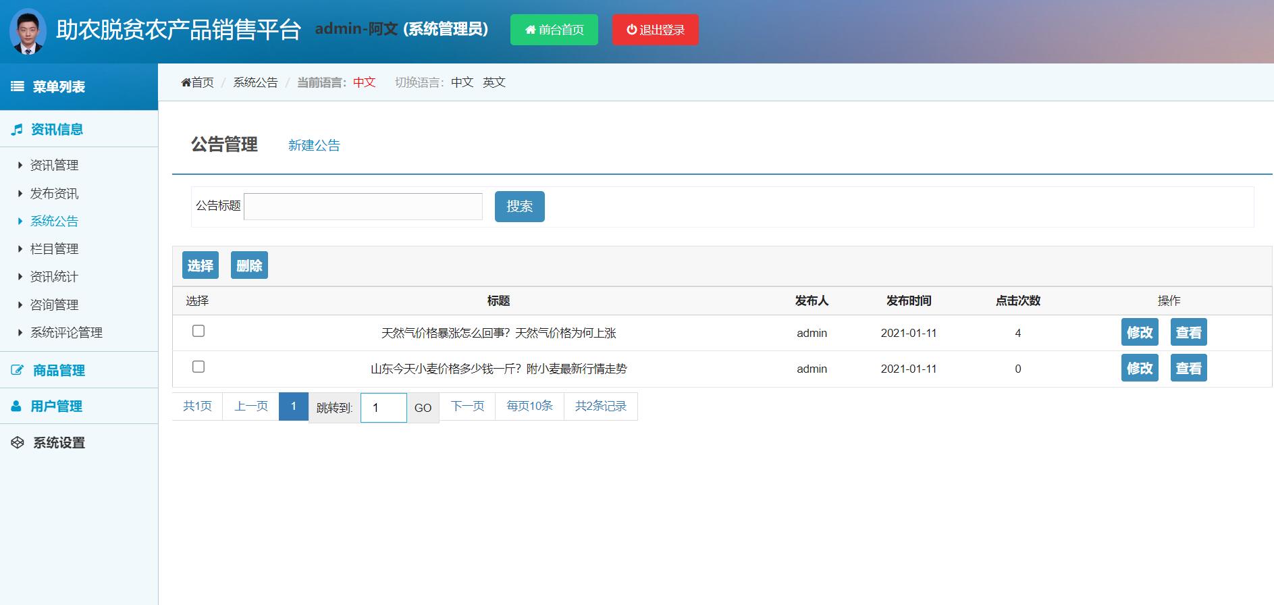Viewport: 1274px width, 605px height.
Task: Click 查看 for the 天然气价格暴涨 row
Action: coord(1188,332)
